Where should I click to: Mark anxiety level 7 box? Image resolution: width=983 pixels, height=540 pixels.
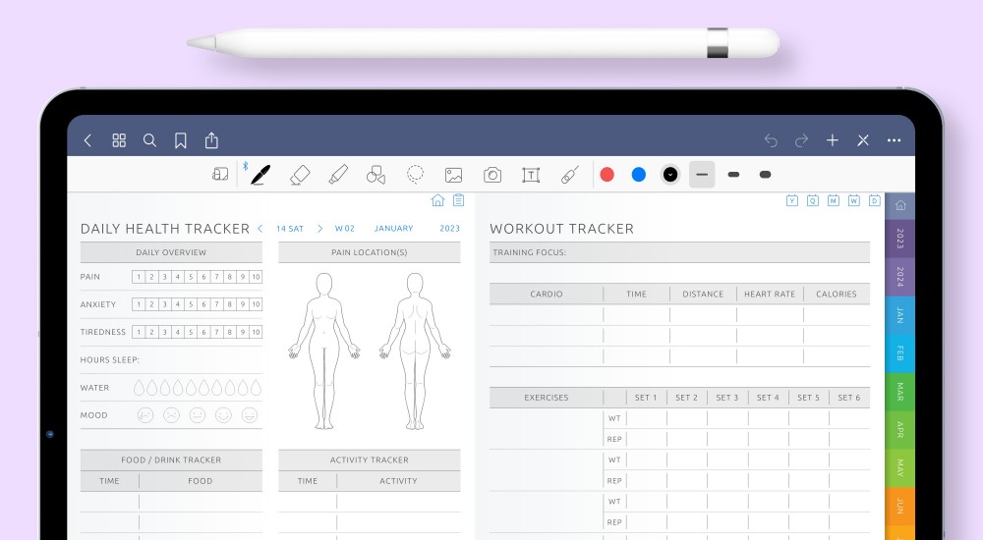pyautogui.click(x=217, y=304)
